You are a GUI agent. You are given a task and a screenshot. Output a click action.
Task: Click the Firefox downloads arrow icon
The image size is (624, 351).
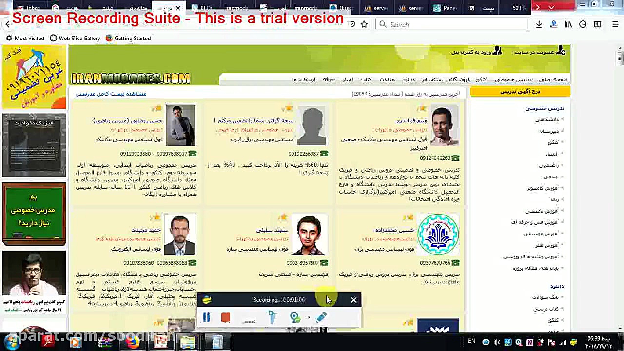tap(539, 24)
